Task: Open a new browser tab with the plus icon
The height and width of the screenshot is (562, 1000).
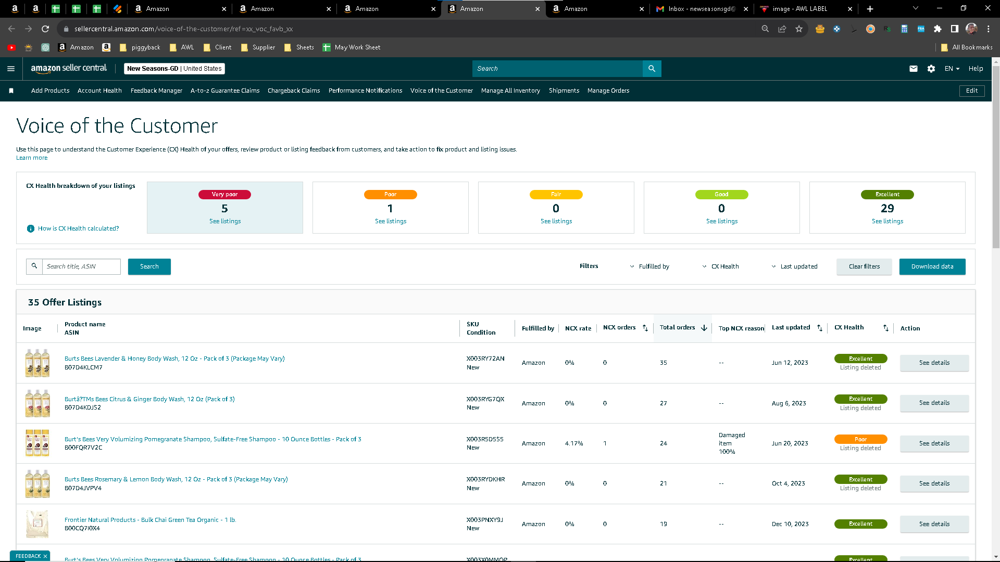Action: click(x=870, y=9)
